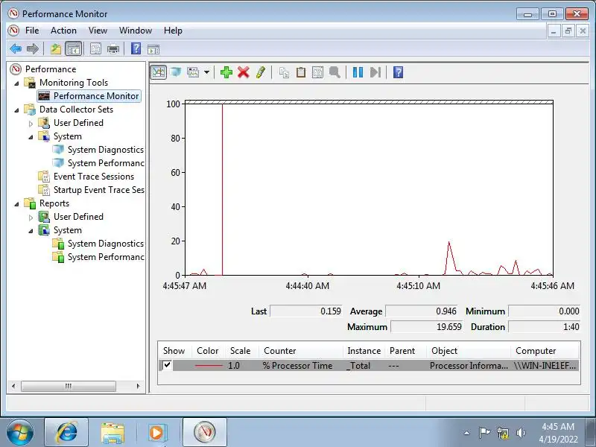Click right arrow of tree pane scrollbar
This screenshot has height=447, width=596.
[x=138, y=386]
